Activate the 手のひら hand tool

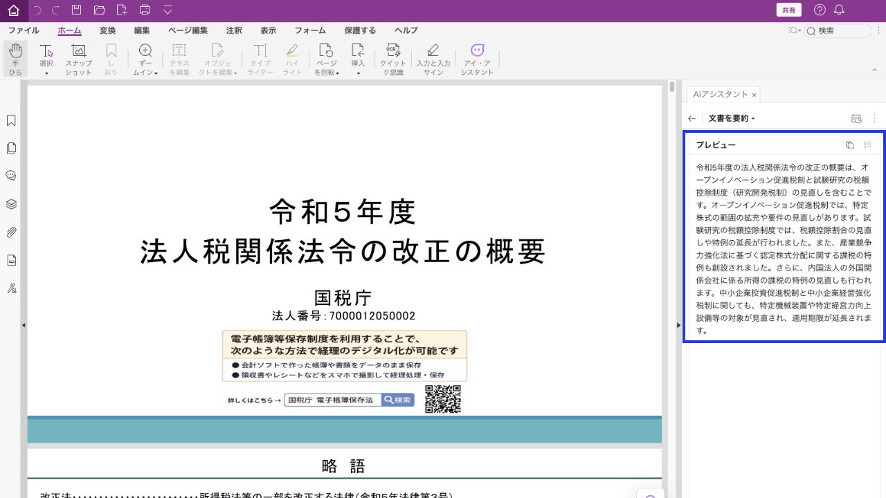pyautogui.click(x=15, y=59)
